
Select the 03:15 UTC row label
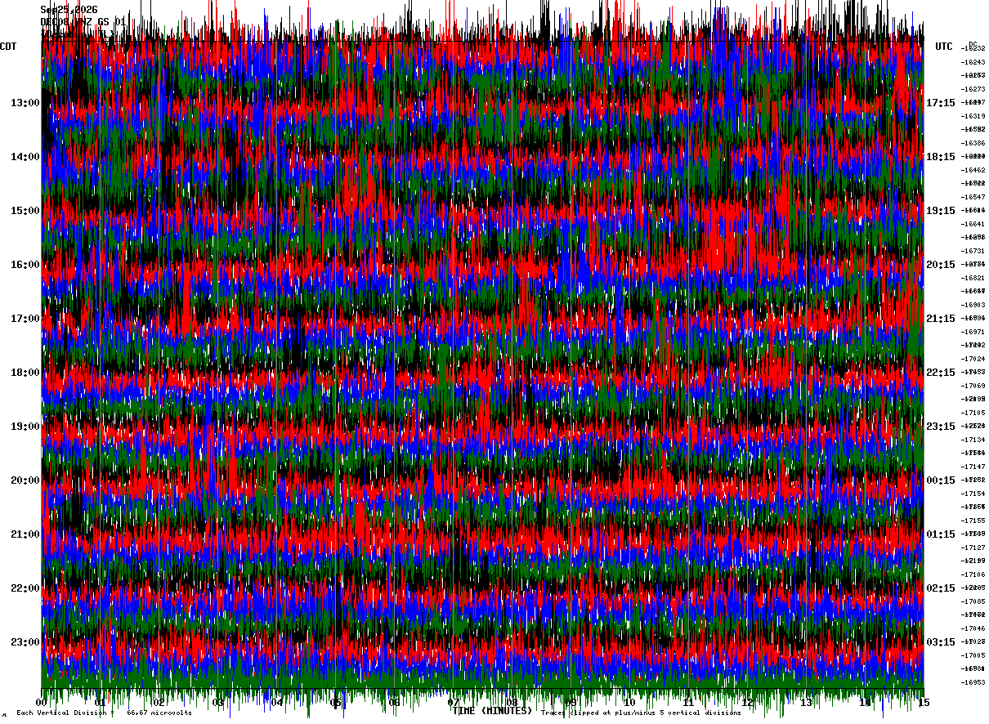(941, 642)
